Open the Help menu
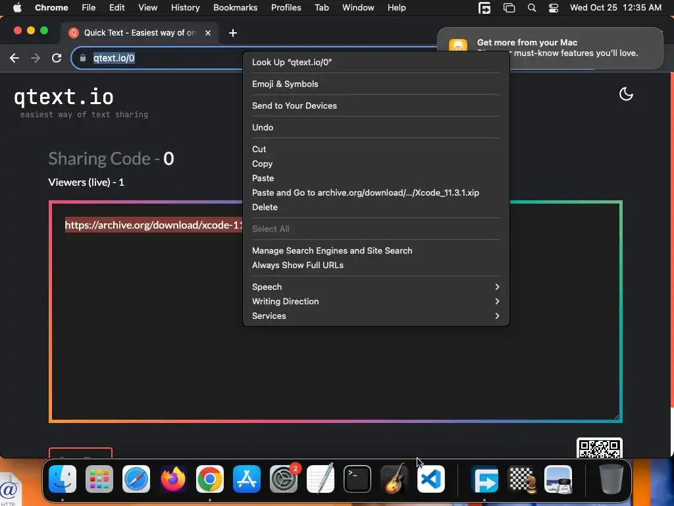 (396, 7)
